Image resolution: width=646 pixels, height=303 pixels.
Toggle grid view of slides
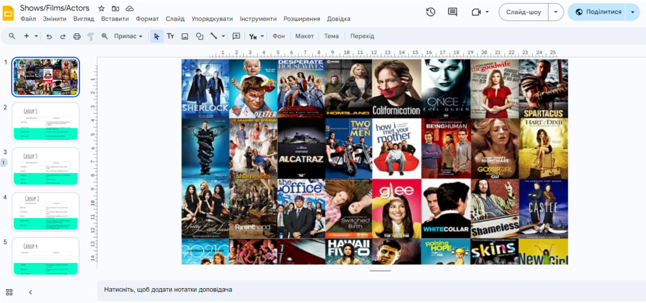[x=9, y=292]
